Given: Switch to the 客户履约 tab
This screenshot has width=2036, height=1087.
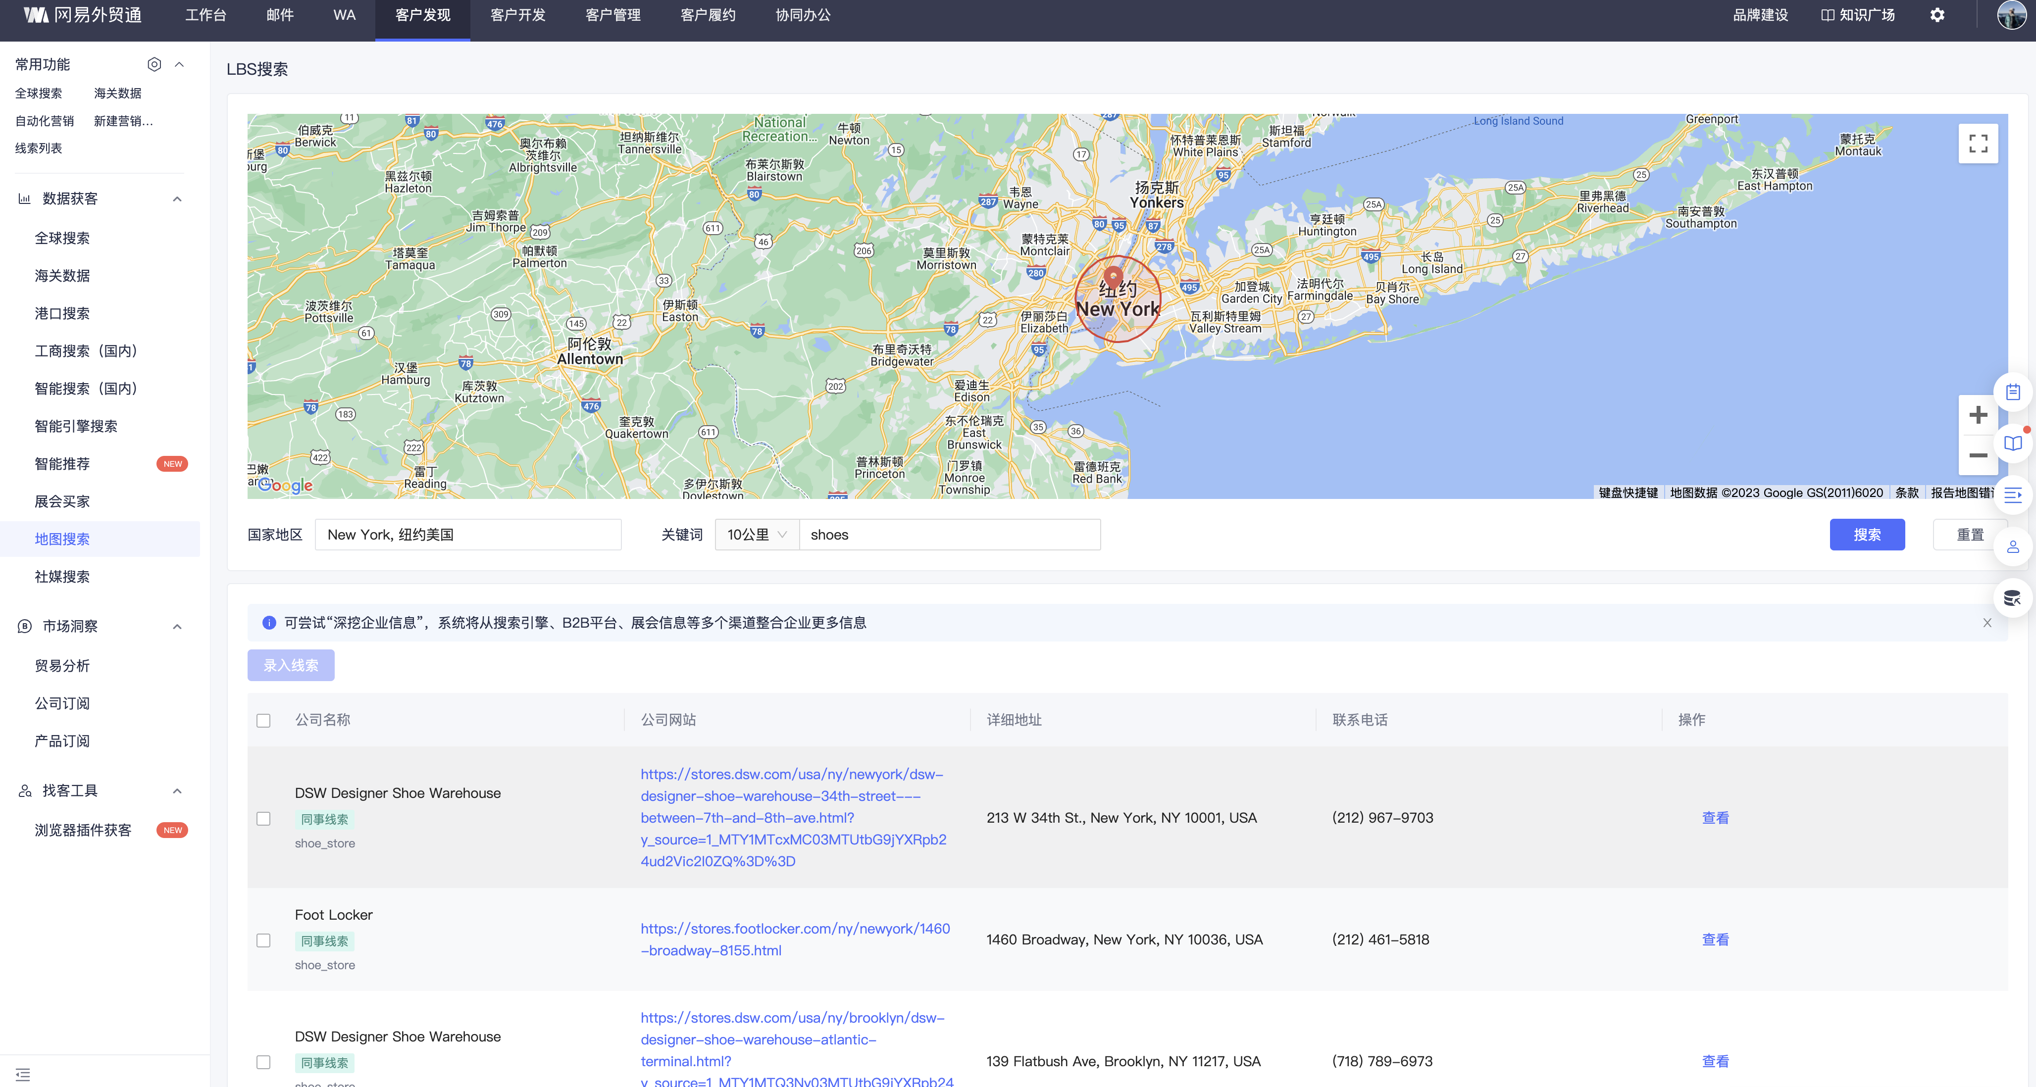Looking at the screenshot, I should point(708,15).
